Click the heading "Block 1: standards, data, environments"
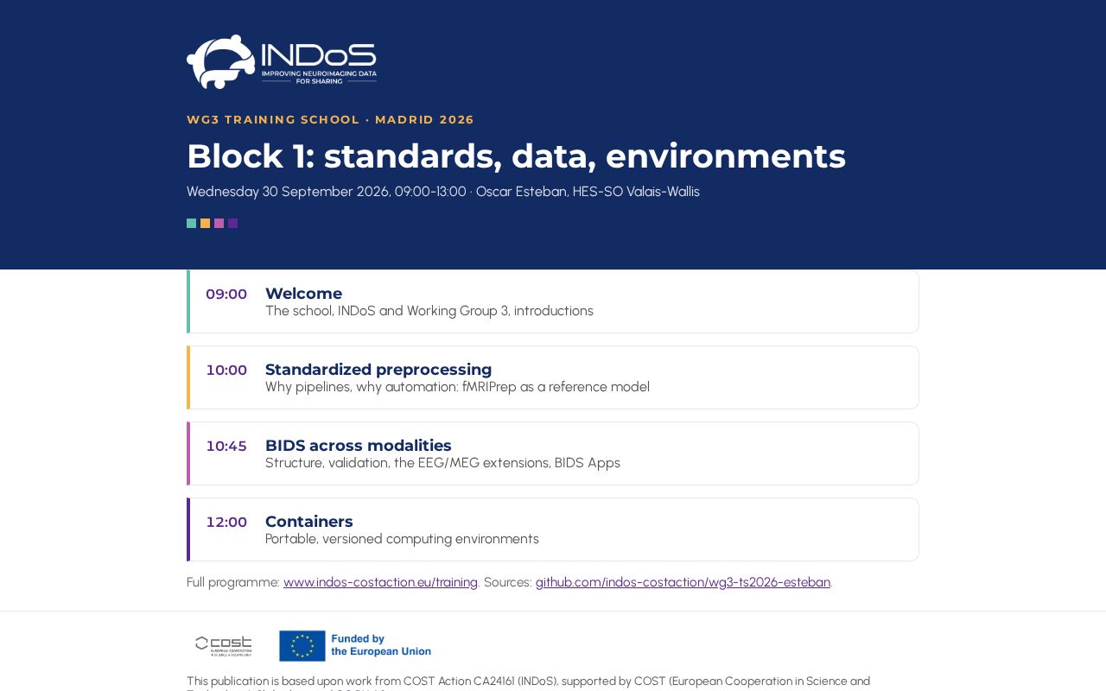1106x691 pixels. click(516, 156)
